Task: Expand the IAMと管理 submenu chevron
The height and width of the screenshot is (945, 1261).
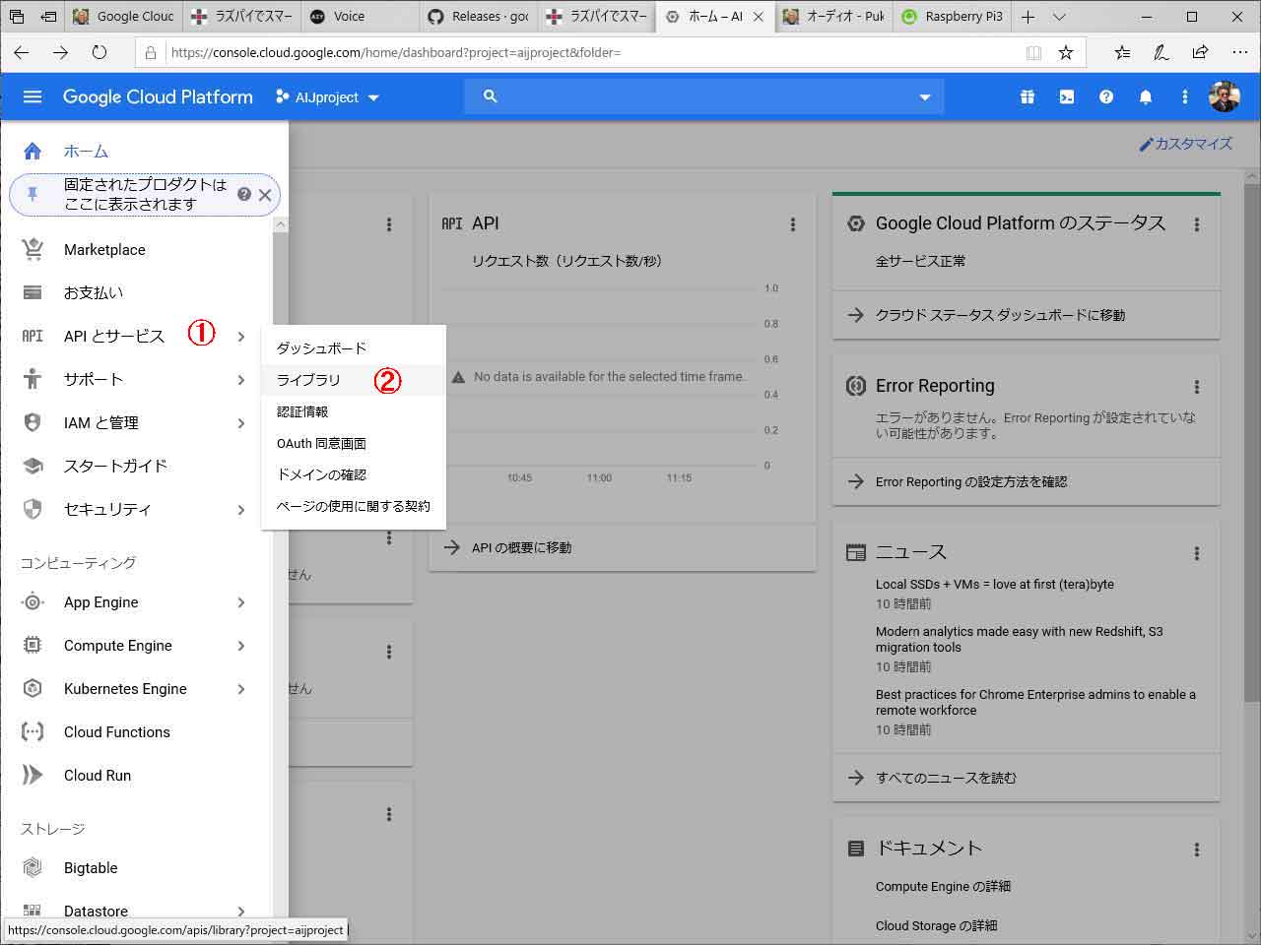Action: [241, 423]
